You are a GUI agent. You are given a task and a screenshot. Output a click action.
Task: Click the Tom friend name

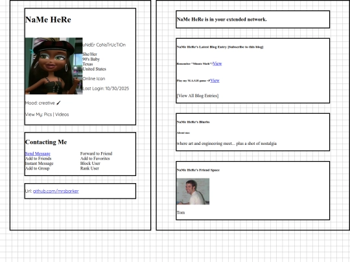tap(181, 213)
